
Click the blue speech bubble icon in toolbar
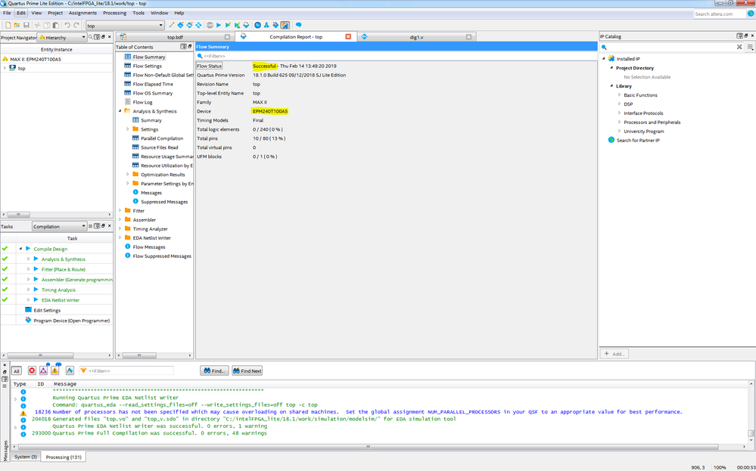click(299, 25)
